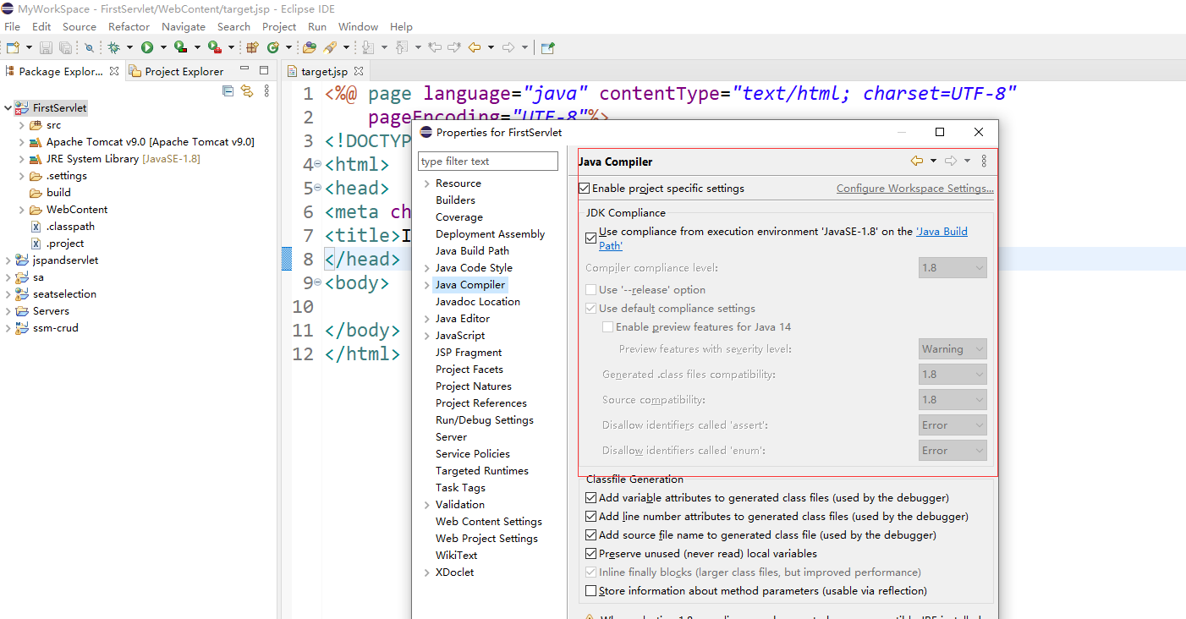Click the type filter text field
1186x619 pixels.
pyautogui.click(x=488, y=162)
